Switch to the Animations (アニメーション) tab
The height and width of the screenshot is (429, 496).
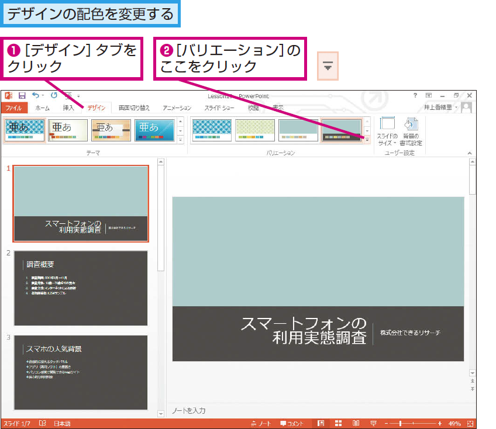click(x=177, y=108)
